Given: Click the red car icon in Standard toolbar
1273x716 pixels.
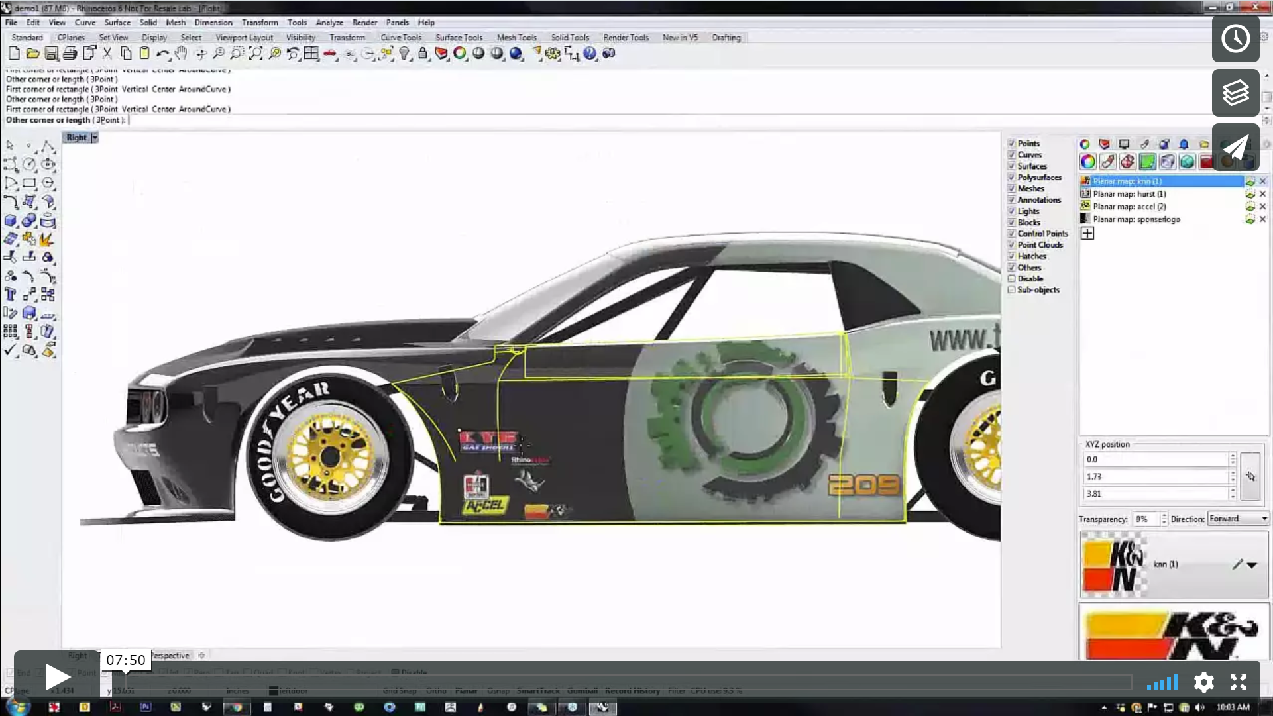Looking at the screenshot, I should (x=330, y=54).
